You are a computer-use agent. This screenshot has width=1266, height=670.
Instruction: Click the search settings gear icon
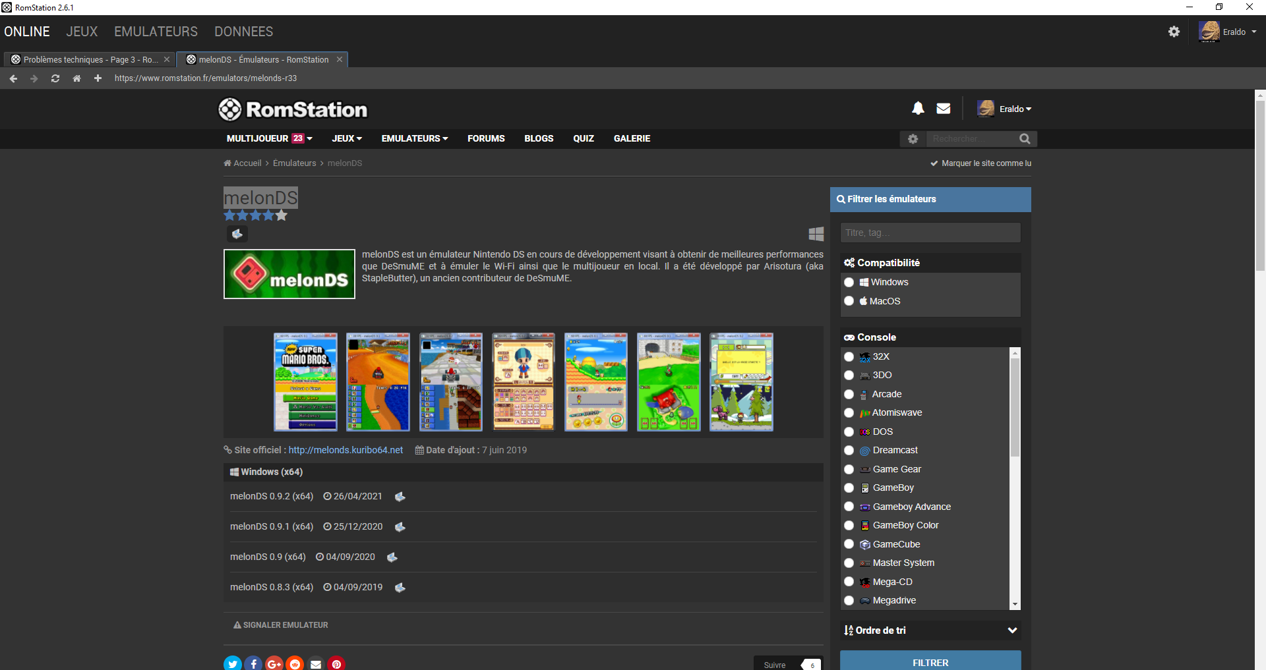click(913, 139)
